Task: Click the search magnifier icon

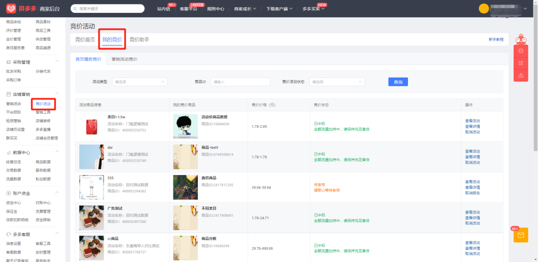Action: (x=75, y=8)
